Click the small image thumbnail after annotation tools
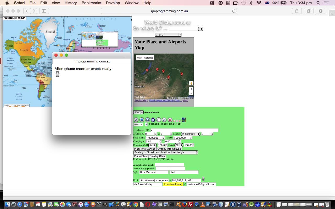Screen dimensions: 335x209 click(184, 120)
